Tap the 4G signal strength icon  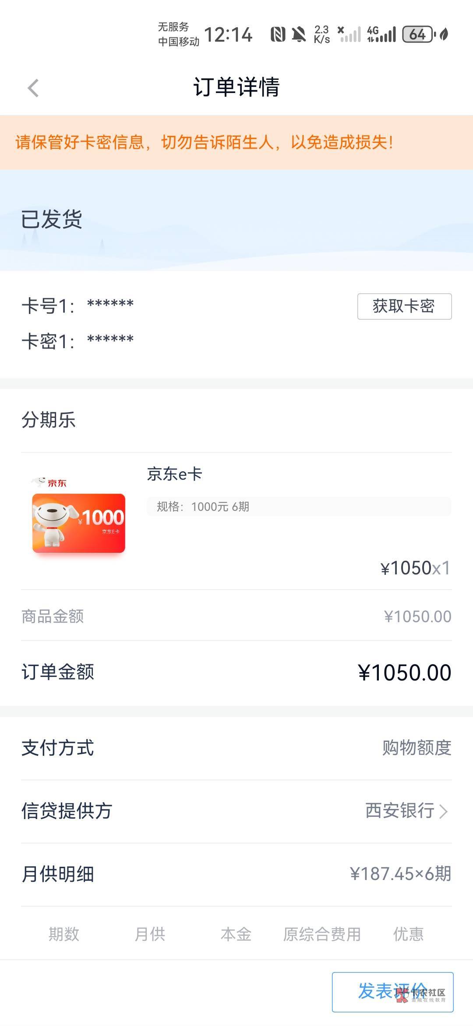point(381,34)
